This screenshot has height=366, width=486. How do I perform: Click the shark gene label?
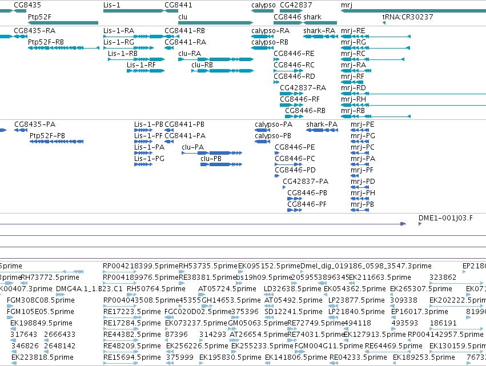tap(312, 17)
